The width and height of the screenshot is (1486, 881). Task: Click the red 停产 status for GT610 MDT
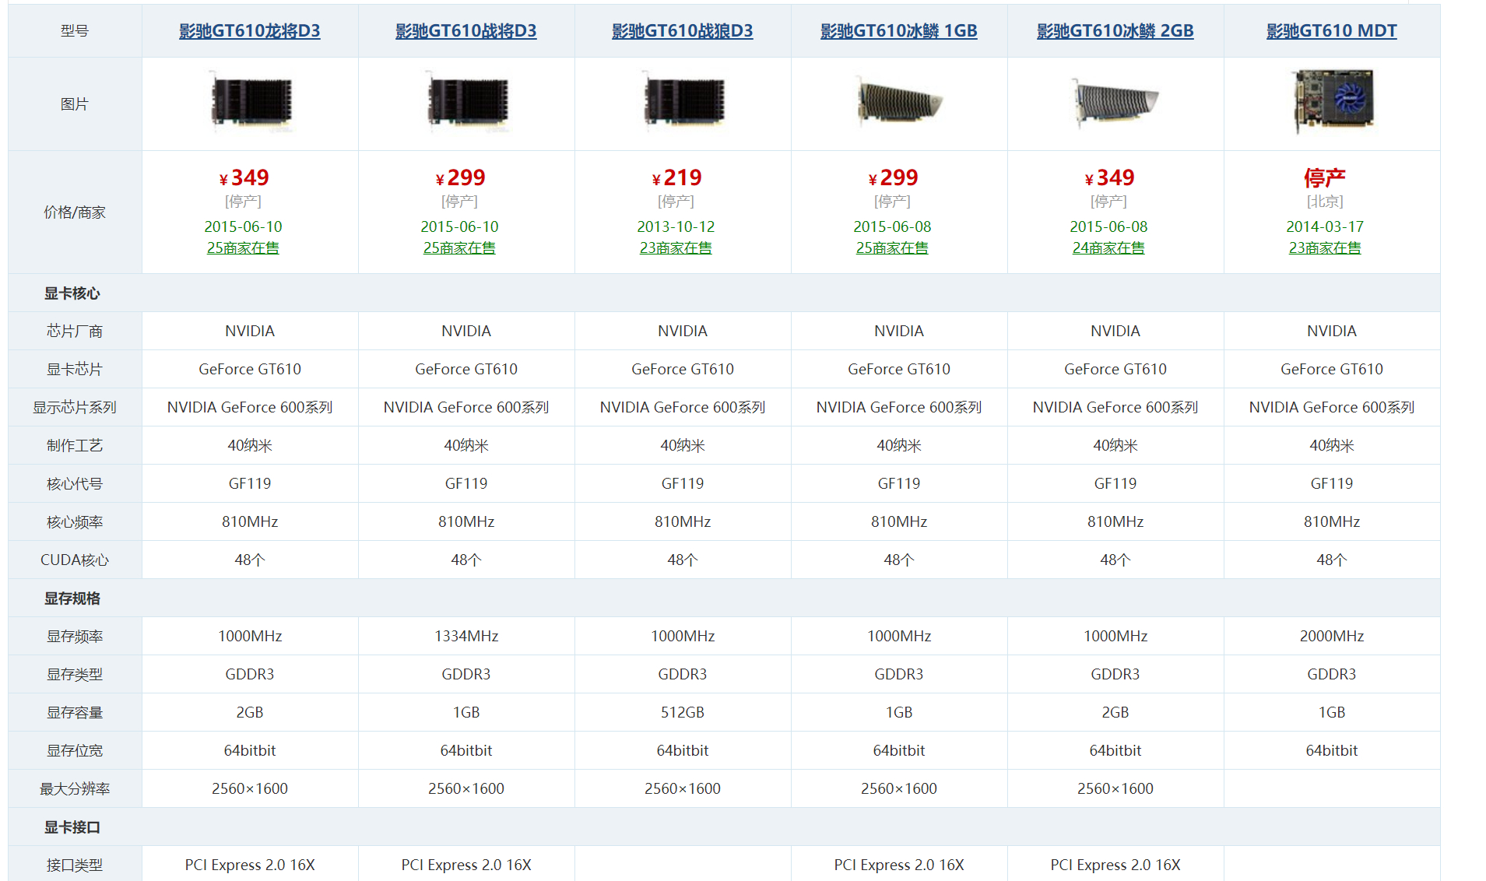coord(1325,177)
